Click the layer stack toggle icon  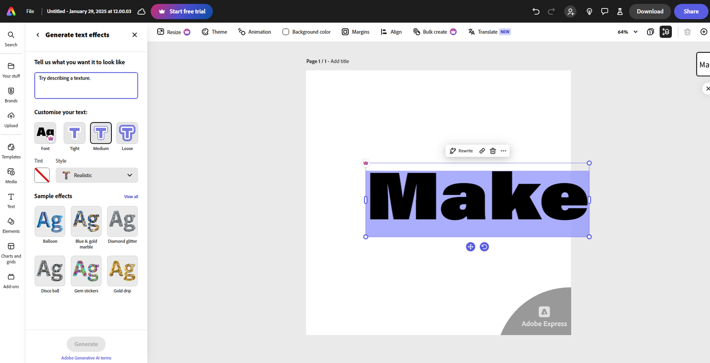(666, 32)
